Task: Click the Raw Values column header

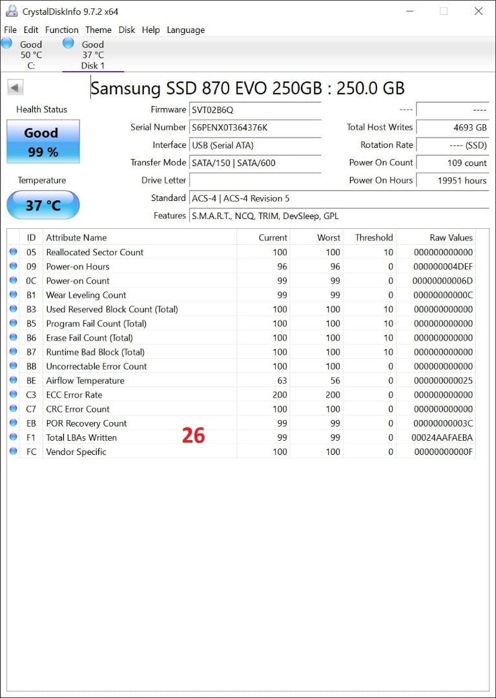Action: 436,237
